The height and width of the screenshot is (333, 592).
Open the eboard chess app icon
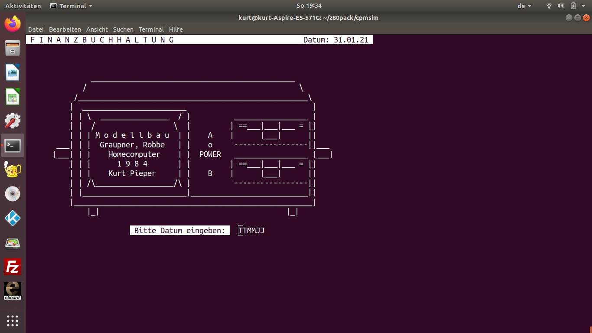tap(13, 291)
